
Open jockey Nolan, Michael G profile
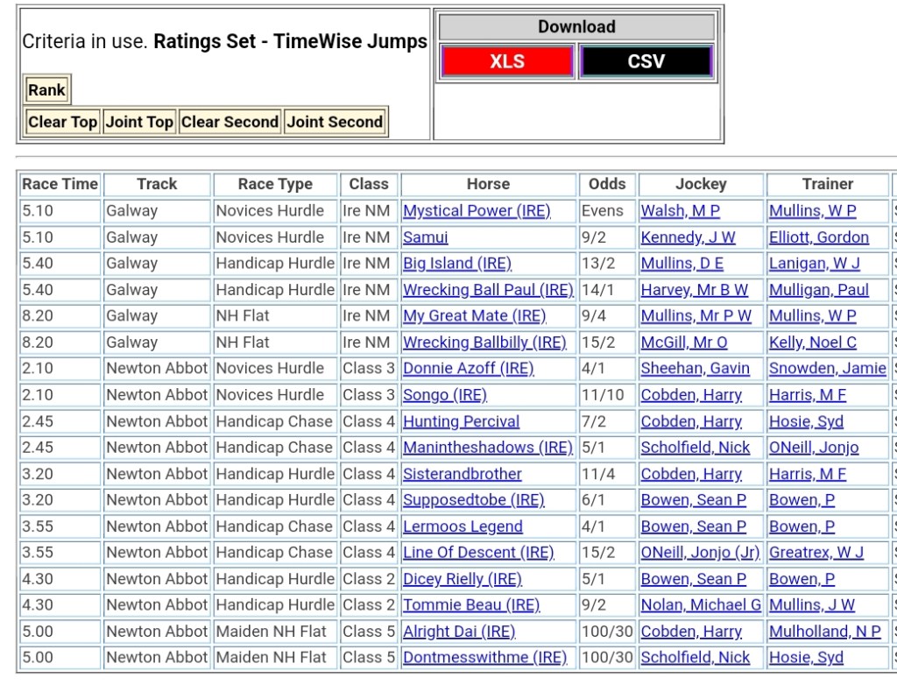(700, 605)
